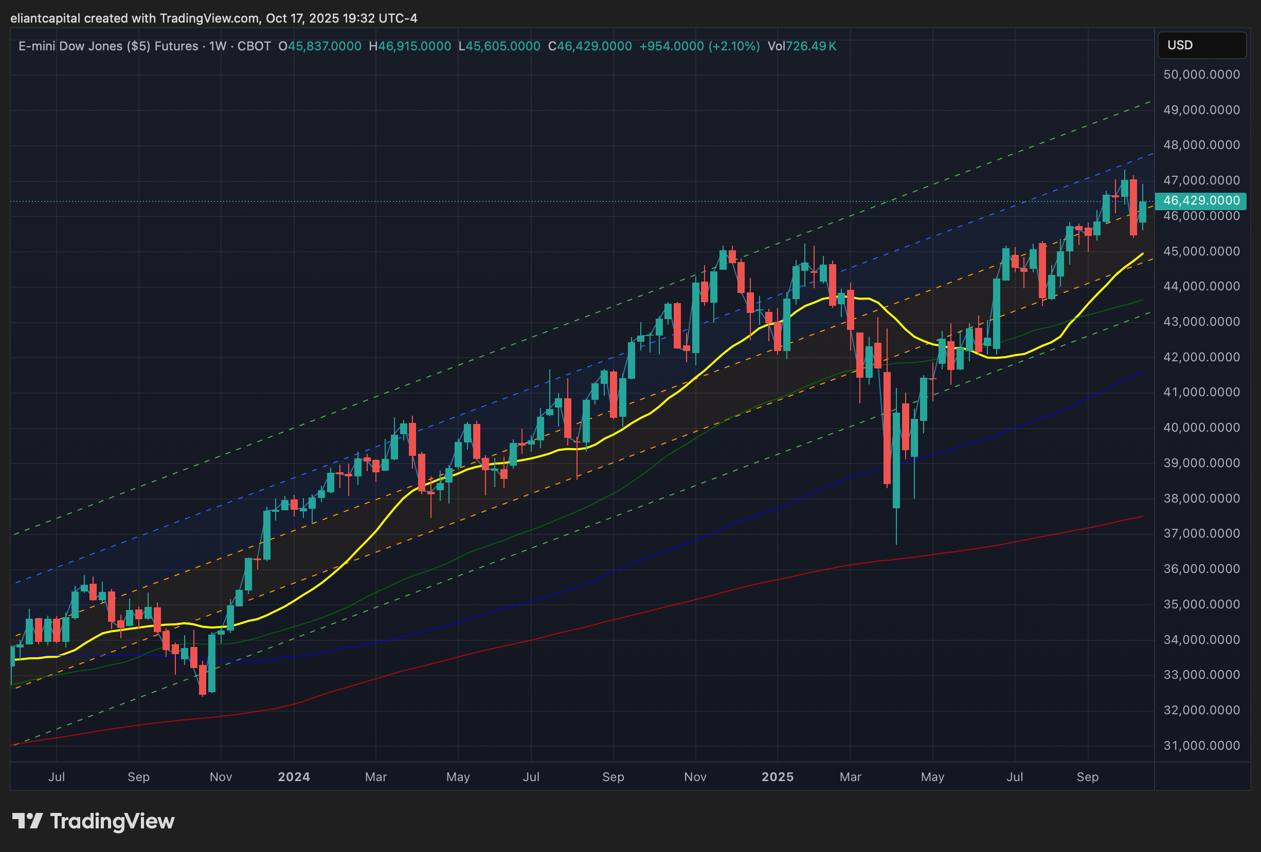Click the close value C46,429.0000
1261x852 pixels.
(x=590, y=46)
